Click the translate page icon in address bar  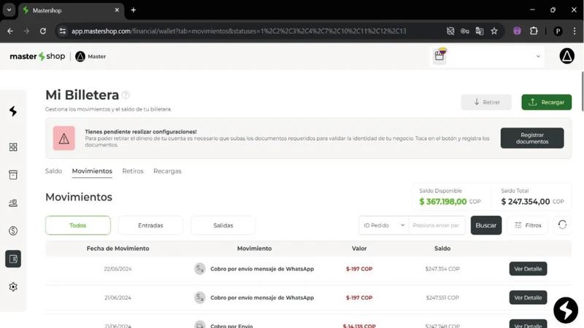(x=480, y=31)
